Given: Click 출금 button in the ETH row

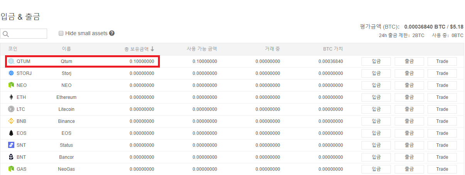Looking at the screenshot, I should pos(409,97).
